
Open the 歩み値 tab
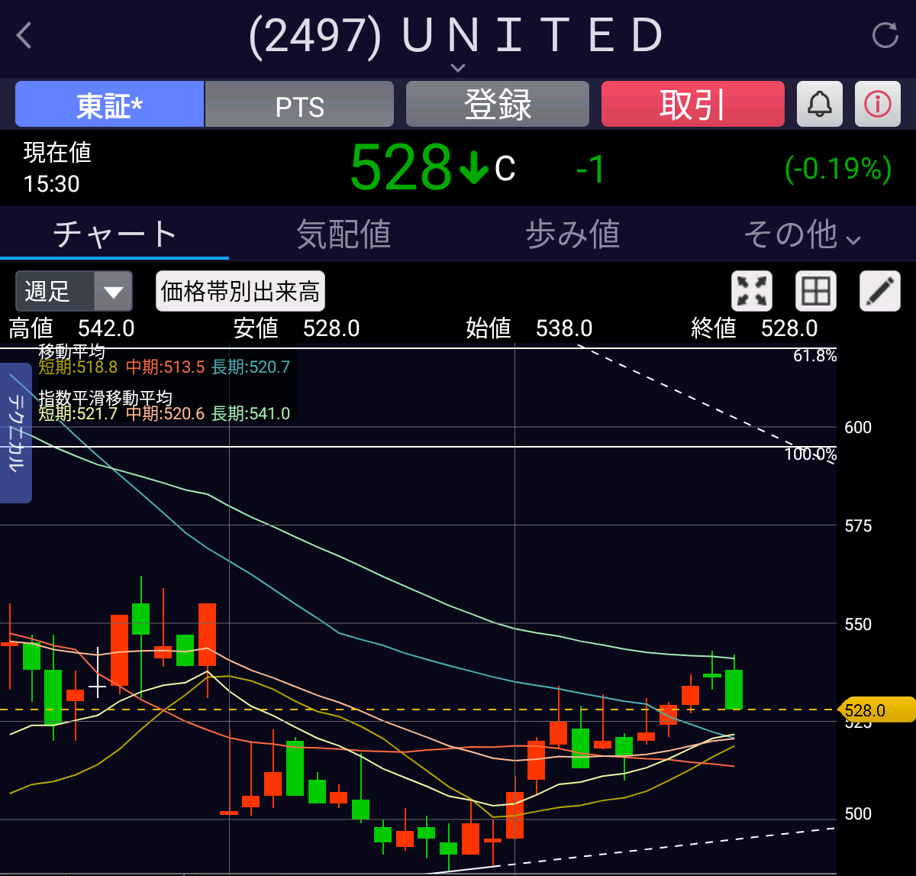tap(572, 234)
